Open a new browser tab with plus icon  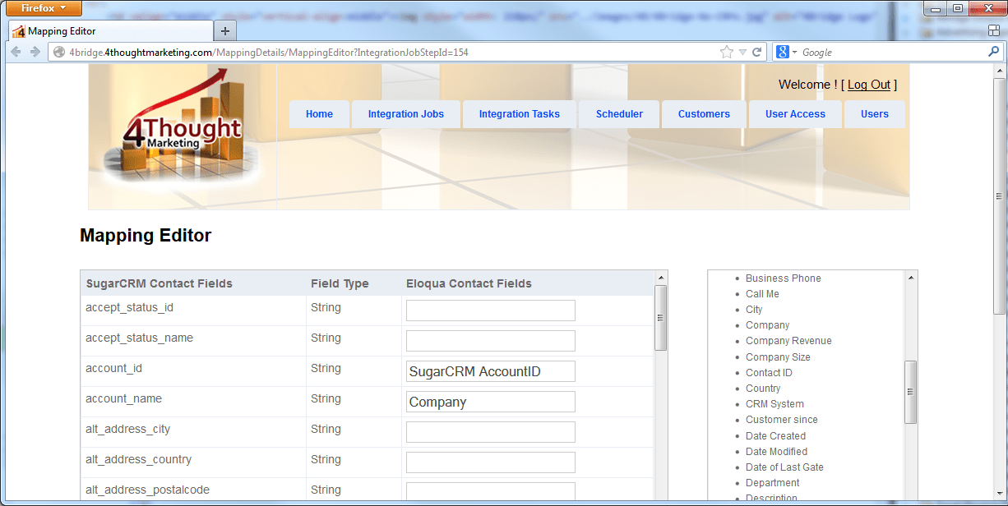pos(225,31)
